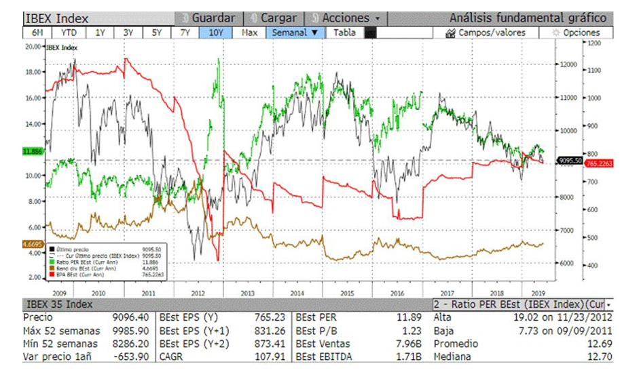
Task: Click the red 765.2263 value tag
Action: tap(599, 163)
